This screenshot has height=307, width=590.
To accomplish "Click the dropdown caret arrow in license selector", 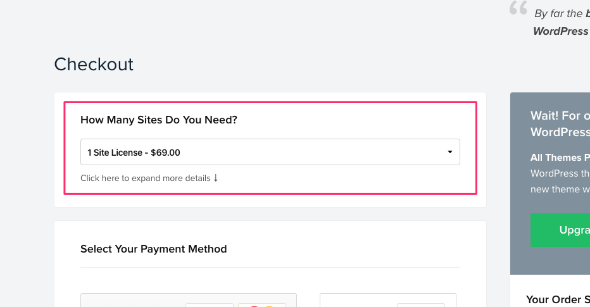I will (449, 152).
